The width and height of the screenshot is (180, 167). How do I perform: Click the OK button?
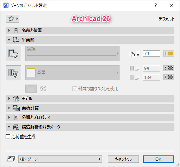(159, 159)
